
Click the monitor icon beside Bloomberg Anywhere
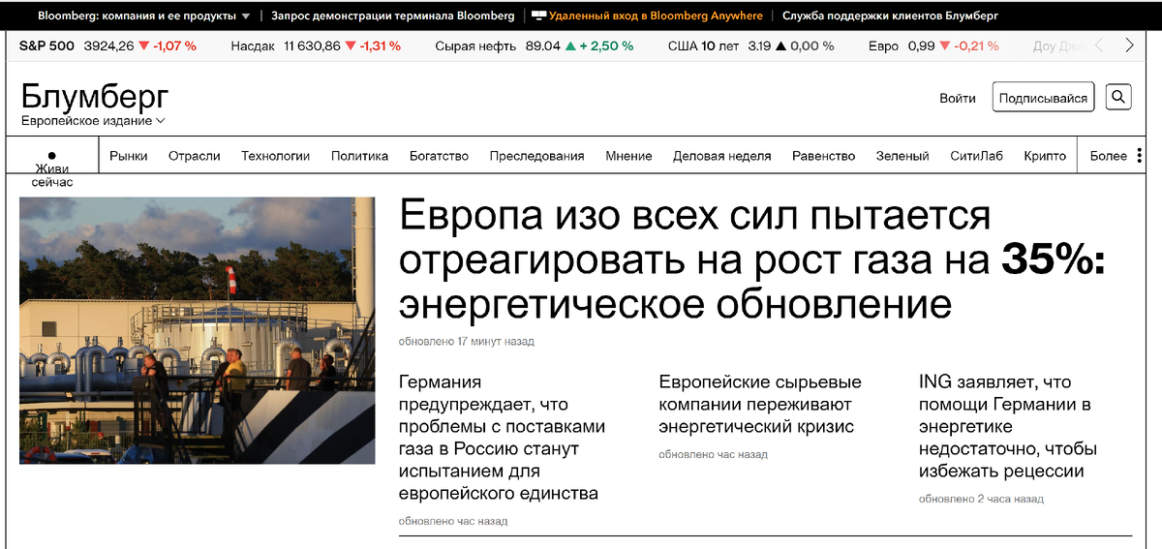coord(539,15)
